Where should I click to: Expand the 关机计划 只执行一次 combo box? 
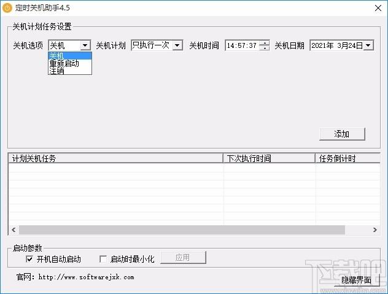[177, 45]
